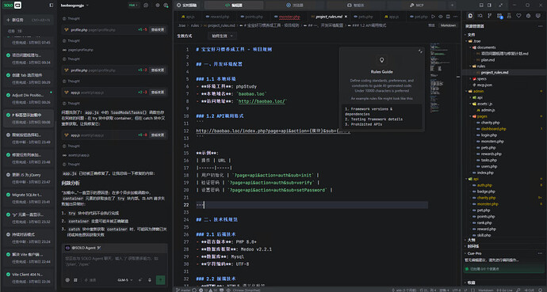Click the sparkle enhance-prompt icon
The image size is (547, 292).
point(140,280)
